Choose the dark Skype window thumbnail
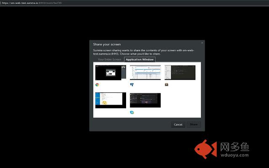Image resolution: width=269 pixels, height=168 pixels. [x=145, y=100]
